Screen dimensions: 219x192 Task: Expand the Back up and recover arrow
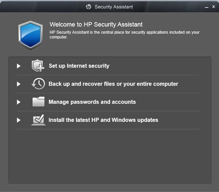pos(19,84)
